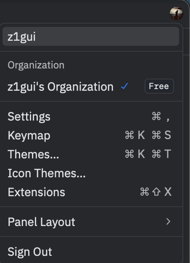This screenshot has width=190, height=263.
Task: Open the Keymap editor
Action: 91,135
